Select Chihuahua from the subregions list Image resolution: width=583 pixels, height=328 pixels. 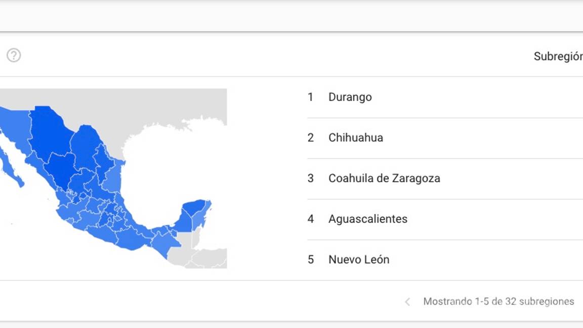[356, 137]
